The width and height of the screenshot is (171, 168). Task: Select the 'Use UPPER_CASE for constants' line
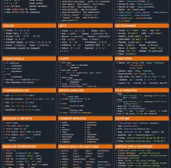[22, 12]
